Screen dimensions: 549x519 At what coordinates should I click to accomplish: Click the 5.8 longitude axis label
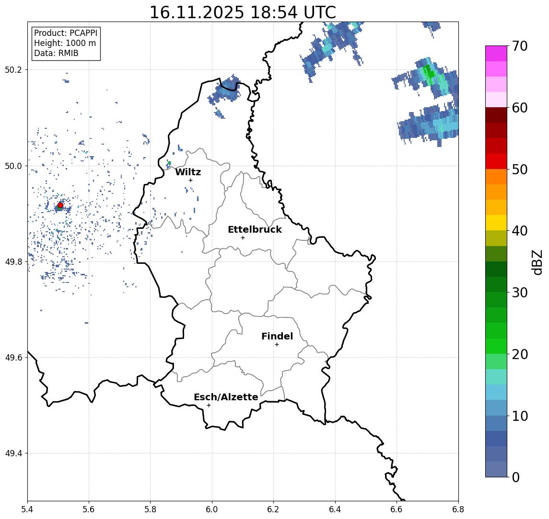(150, 509)
